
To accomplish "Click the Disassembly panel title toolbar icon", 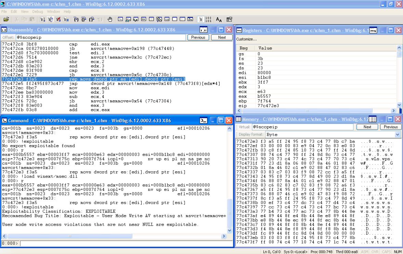I will coord(204,30).
